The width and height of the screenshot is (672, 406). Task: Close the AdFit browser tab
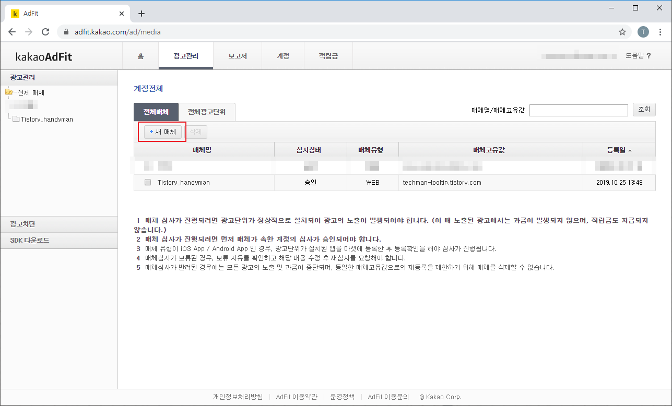pos(122,14)
